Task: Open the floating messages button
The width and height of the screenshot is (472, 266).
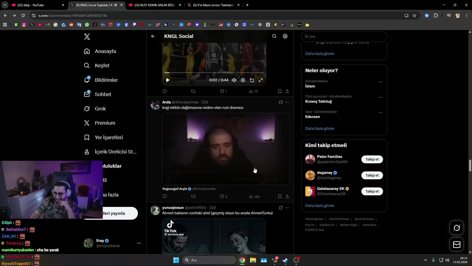Action: tap(457, 245)
